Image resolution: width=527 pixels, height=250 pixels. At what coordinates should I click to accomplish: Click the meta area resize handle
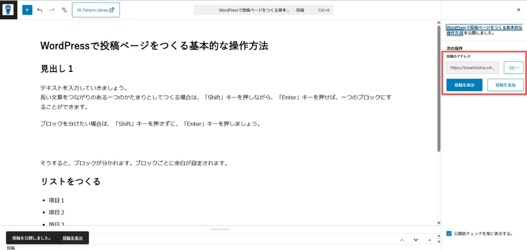point(220,229)
